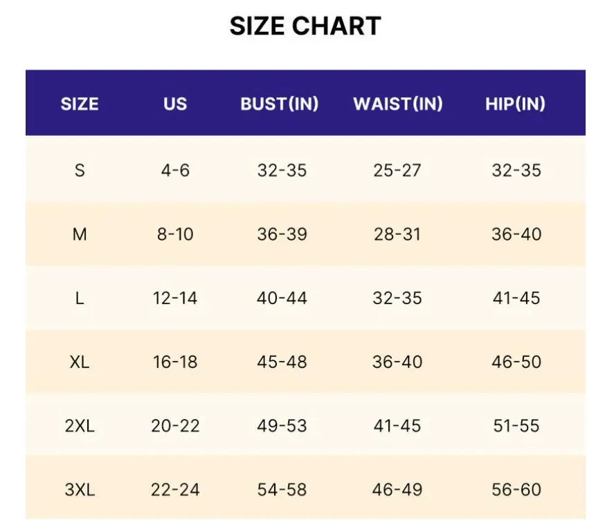Select the 56-60 hip measurement
Viewport: 596px width, 522px height.
click(x=516, y=490)
